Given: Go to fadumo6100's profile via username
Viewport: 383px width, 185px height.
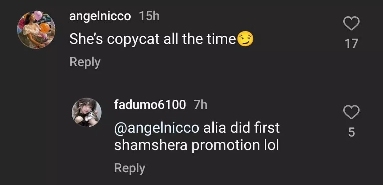Looking at the screenshot, I should pyautogui.click(x=150, y=105).
